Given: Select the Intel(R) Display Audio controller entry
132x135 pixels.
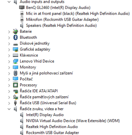Looking at the screenshot, I should (45, 115).
